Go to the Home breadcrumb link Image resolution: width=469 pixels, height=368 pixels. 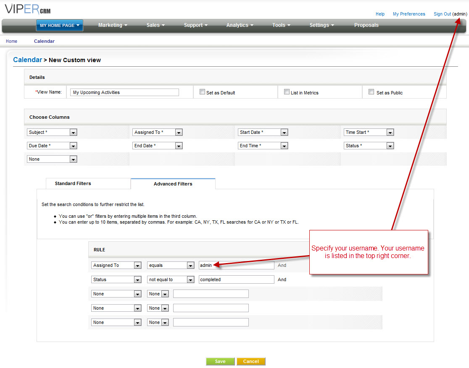click(12, 41)
